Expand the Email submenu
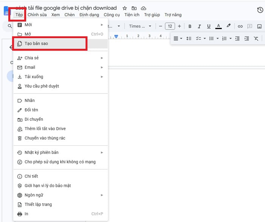This screenshot has height=222, width=265. click(x=60, y=67)
